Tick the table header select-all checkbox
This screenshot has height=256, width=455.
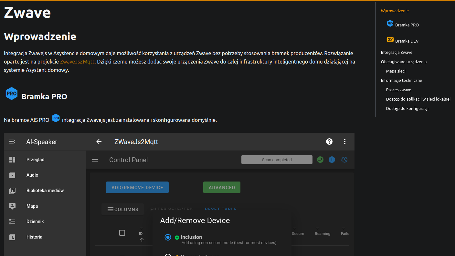122,233
